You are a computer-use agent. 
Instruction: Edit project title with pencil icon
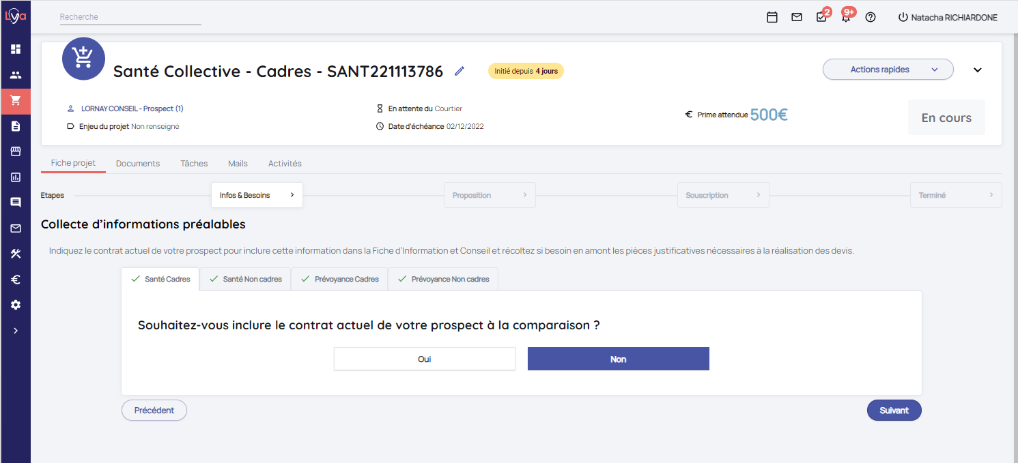point(459,71)
